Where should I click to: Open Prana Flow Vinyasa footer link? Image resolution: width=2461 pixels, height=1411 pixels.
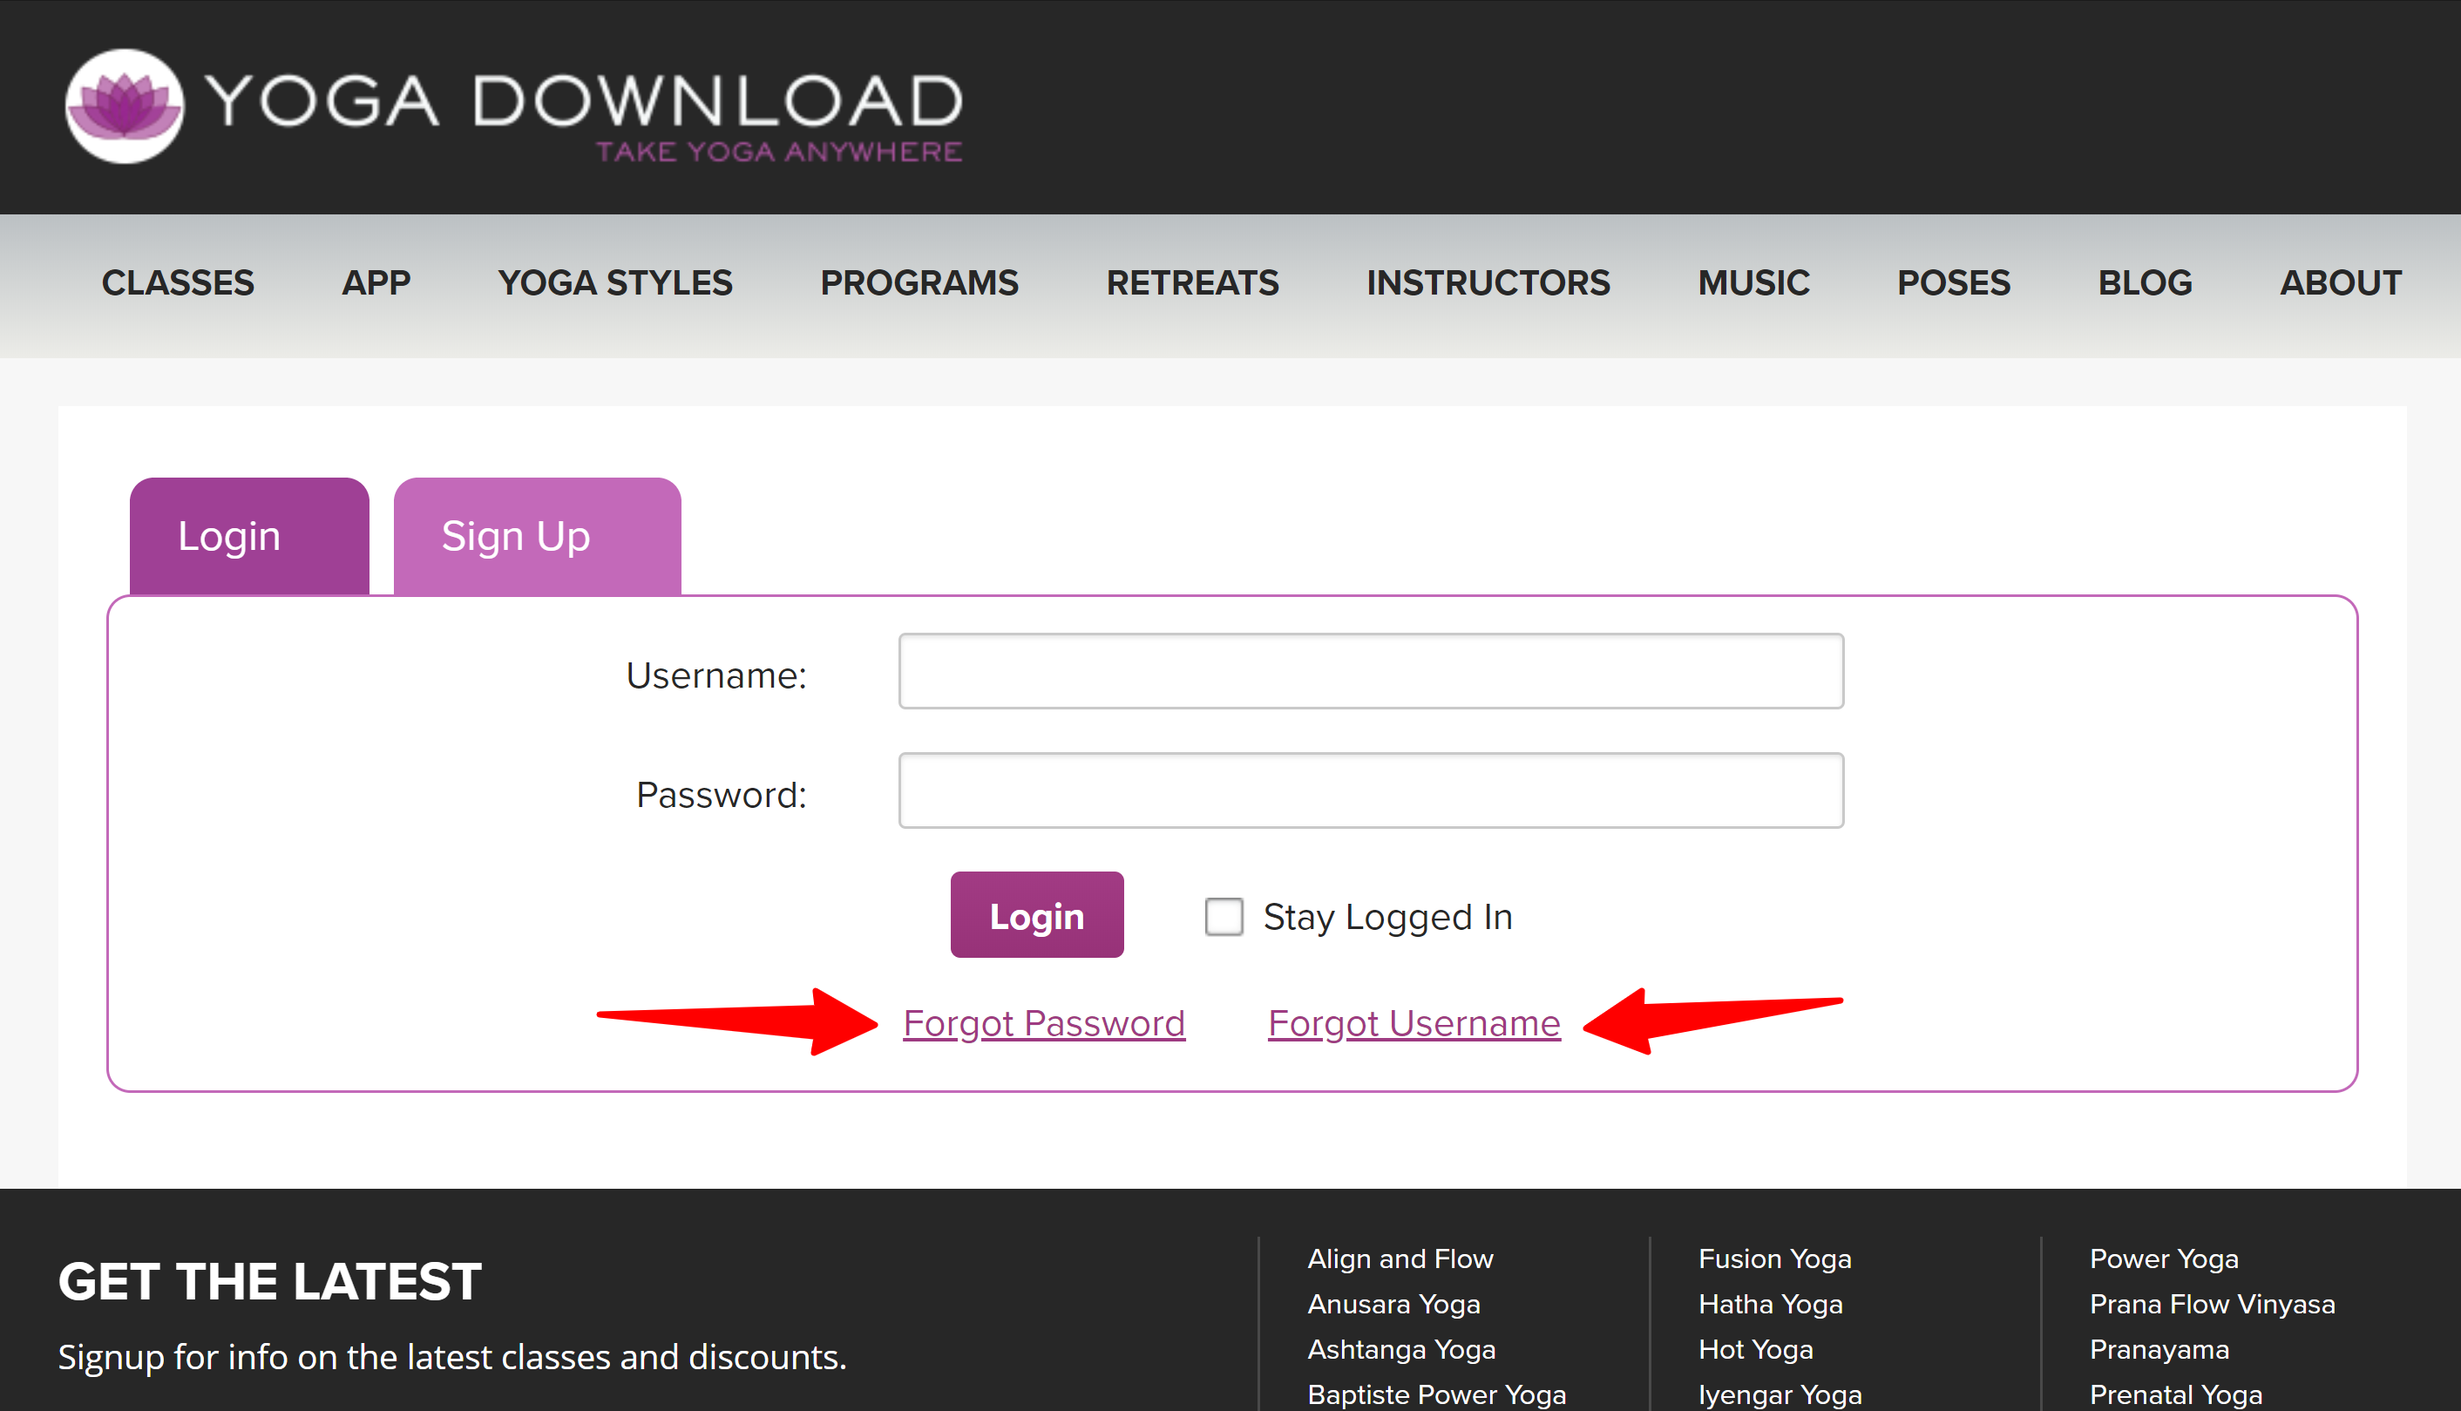click(2212, 1305)
